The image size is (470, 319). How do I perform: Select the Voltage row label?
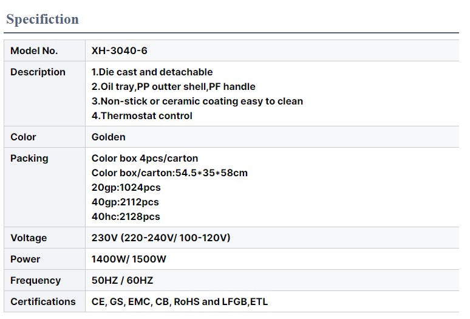pyautogui.click(x=29, y=238)
